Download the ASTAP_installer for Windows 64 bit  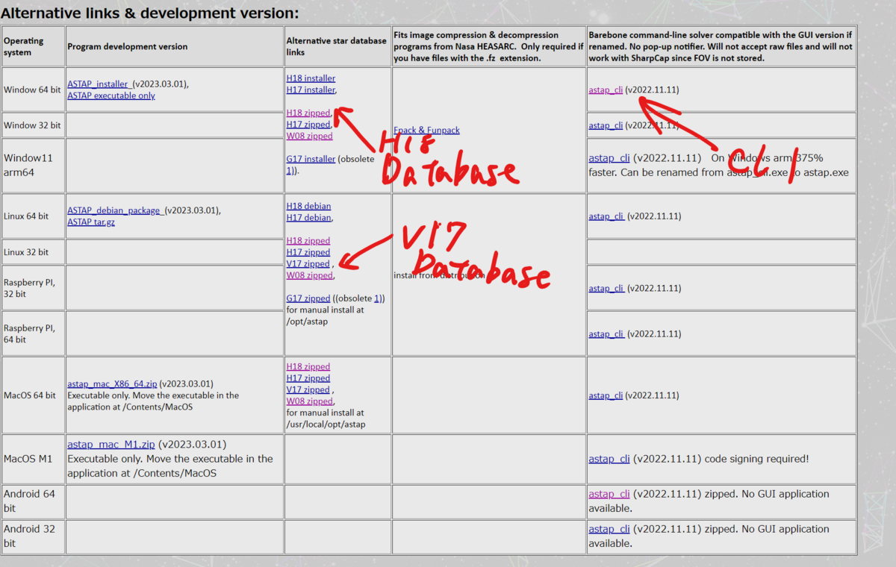(x=99, y=84)
